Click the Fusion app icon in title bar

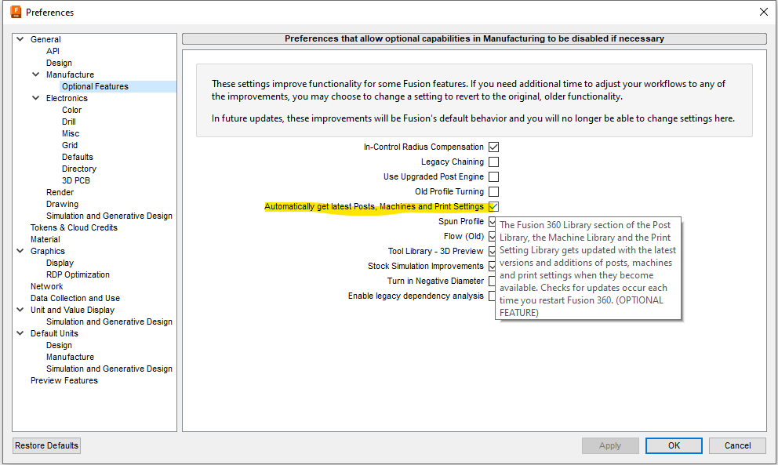pyautogui.click(x=16, y=12)
